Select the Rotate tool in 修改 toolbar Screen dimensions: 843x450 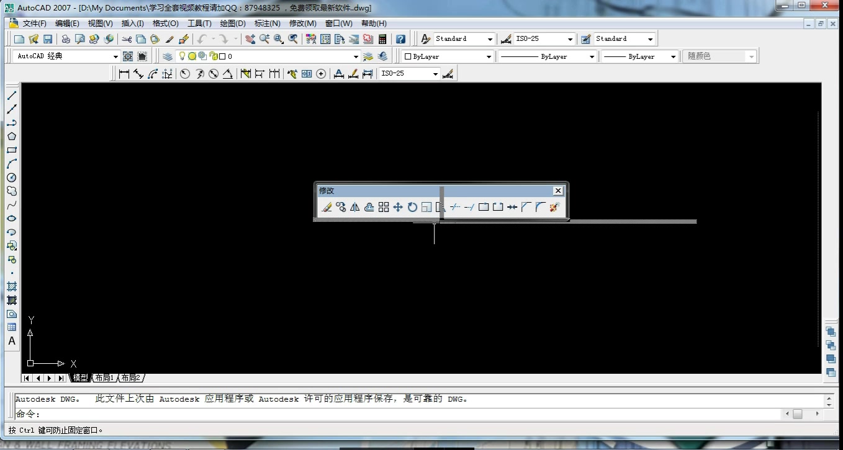pos(412,208)
